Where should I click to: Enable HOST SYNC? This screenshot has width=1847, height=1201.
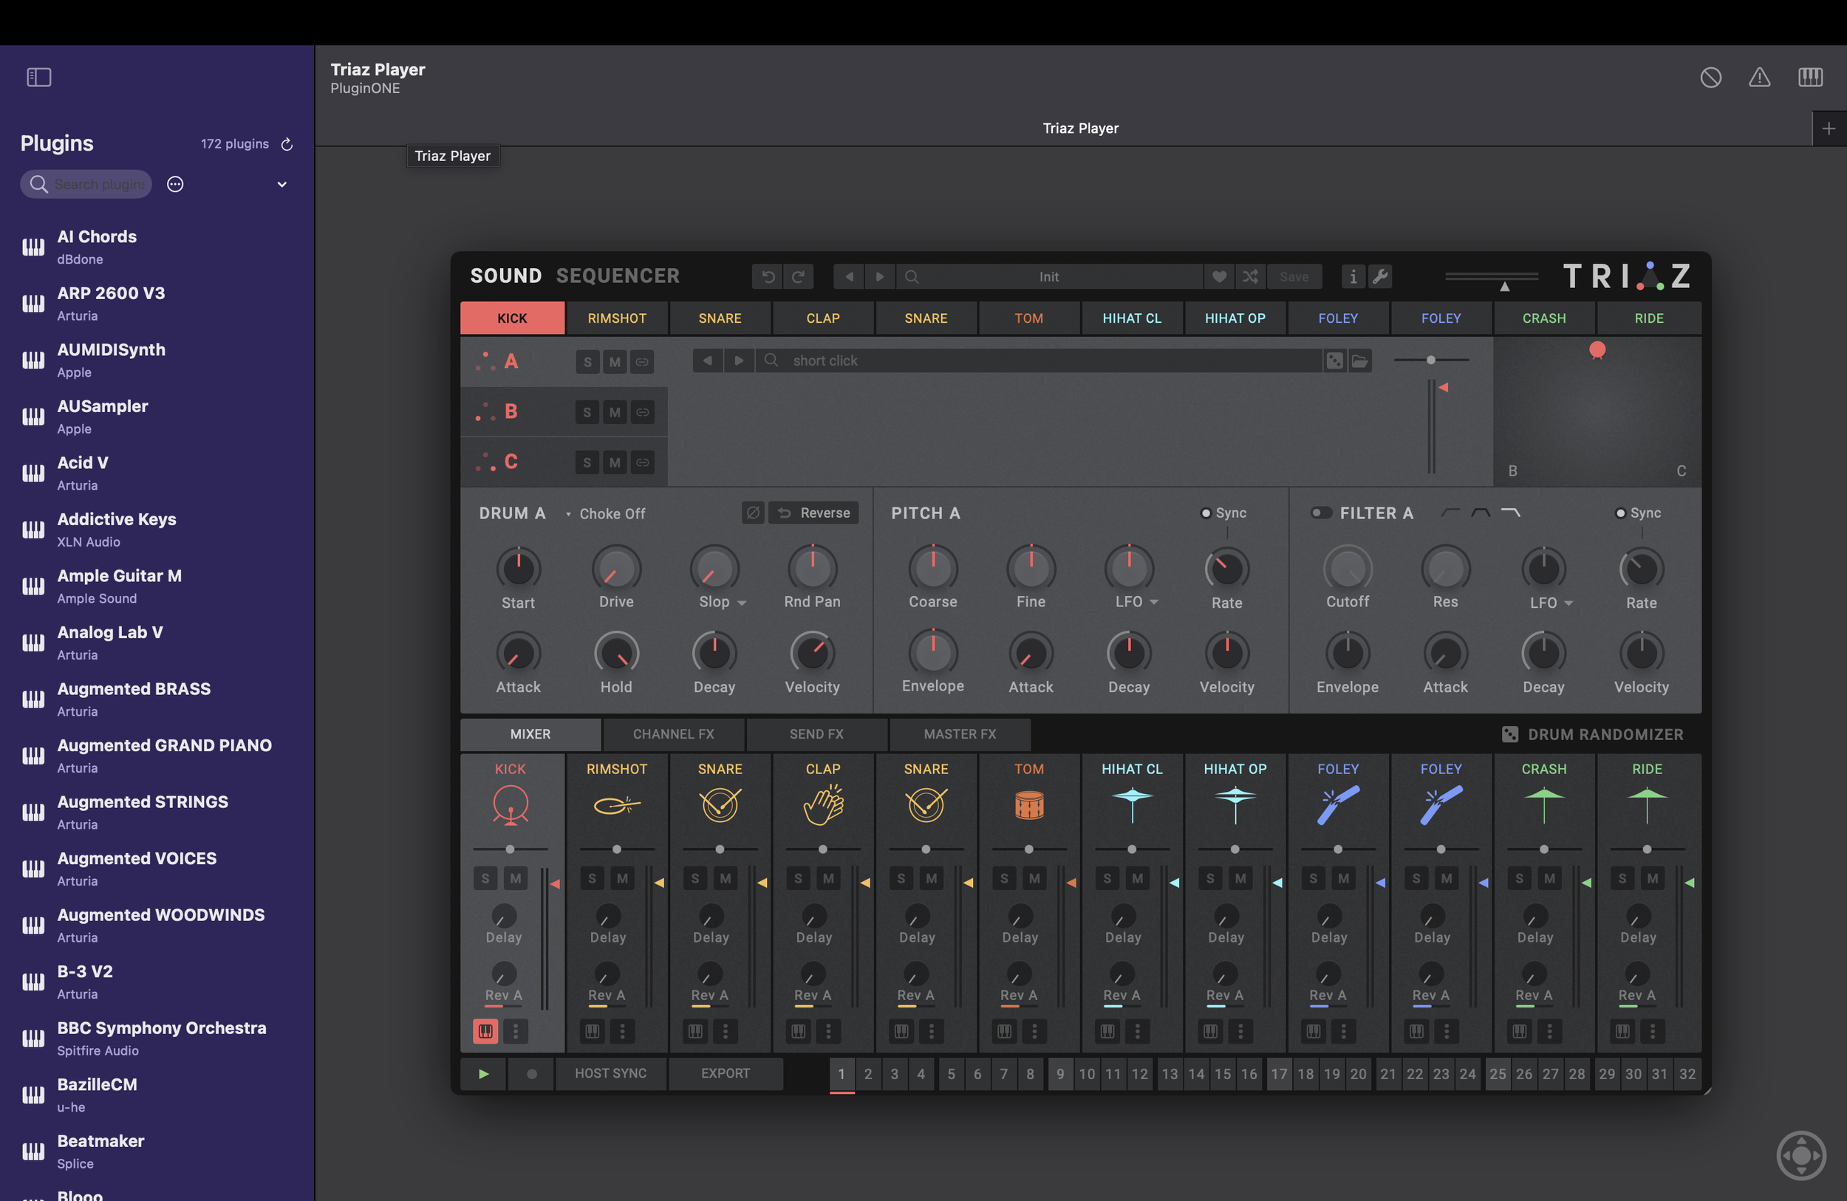point(610,1074)
